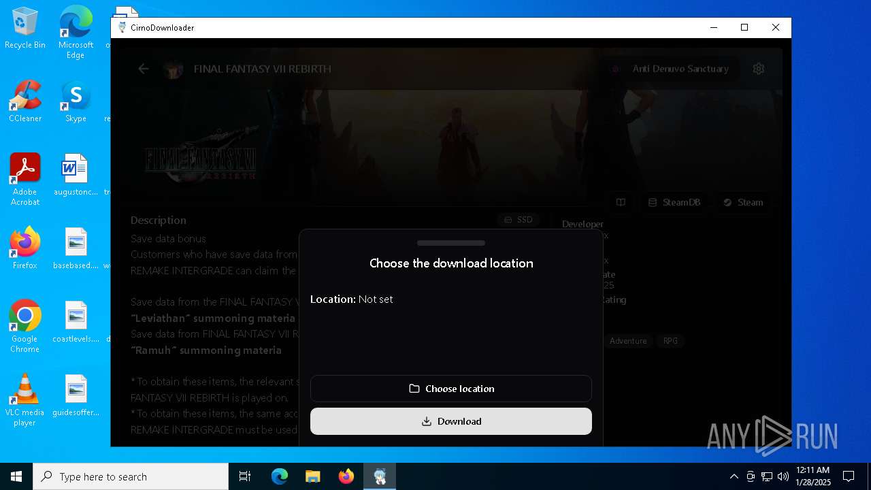The width and height of the screenshot is (871, 490).
Task: Select the Adventure genre tag
Action: (x=628, y=341)
